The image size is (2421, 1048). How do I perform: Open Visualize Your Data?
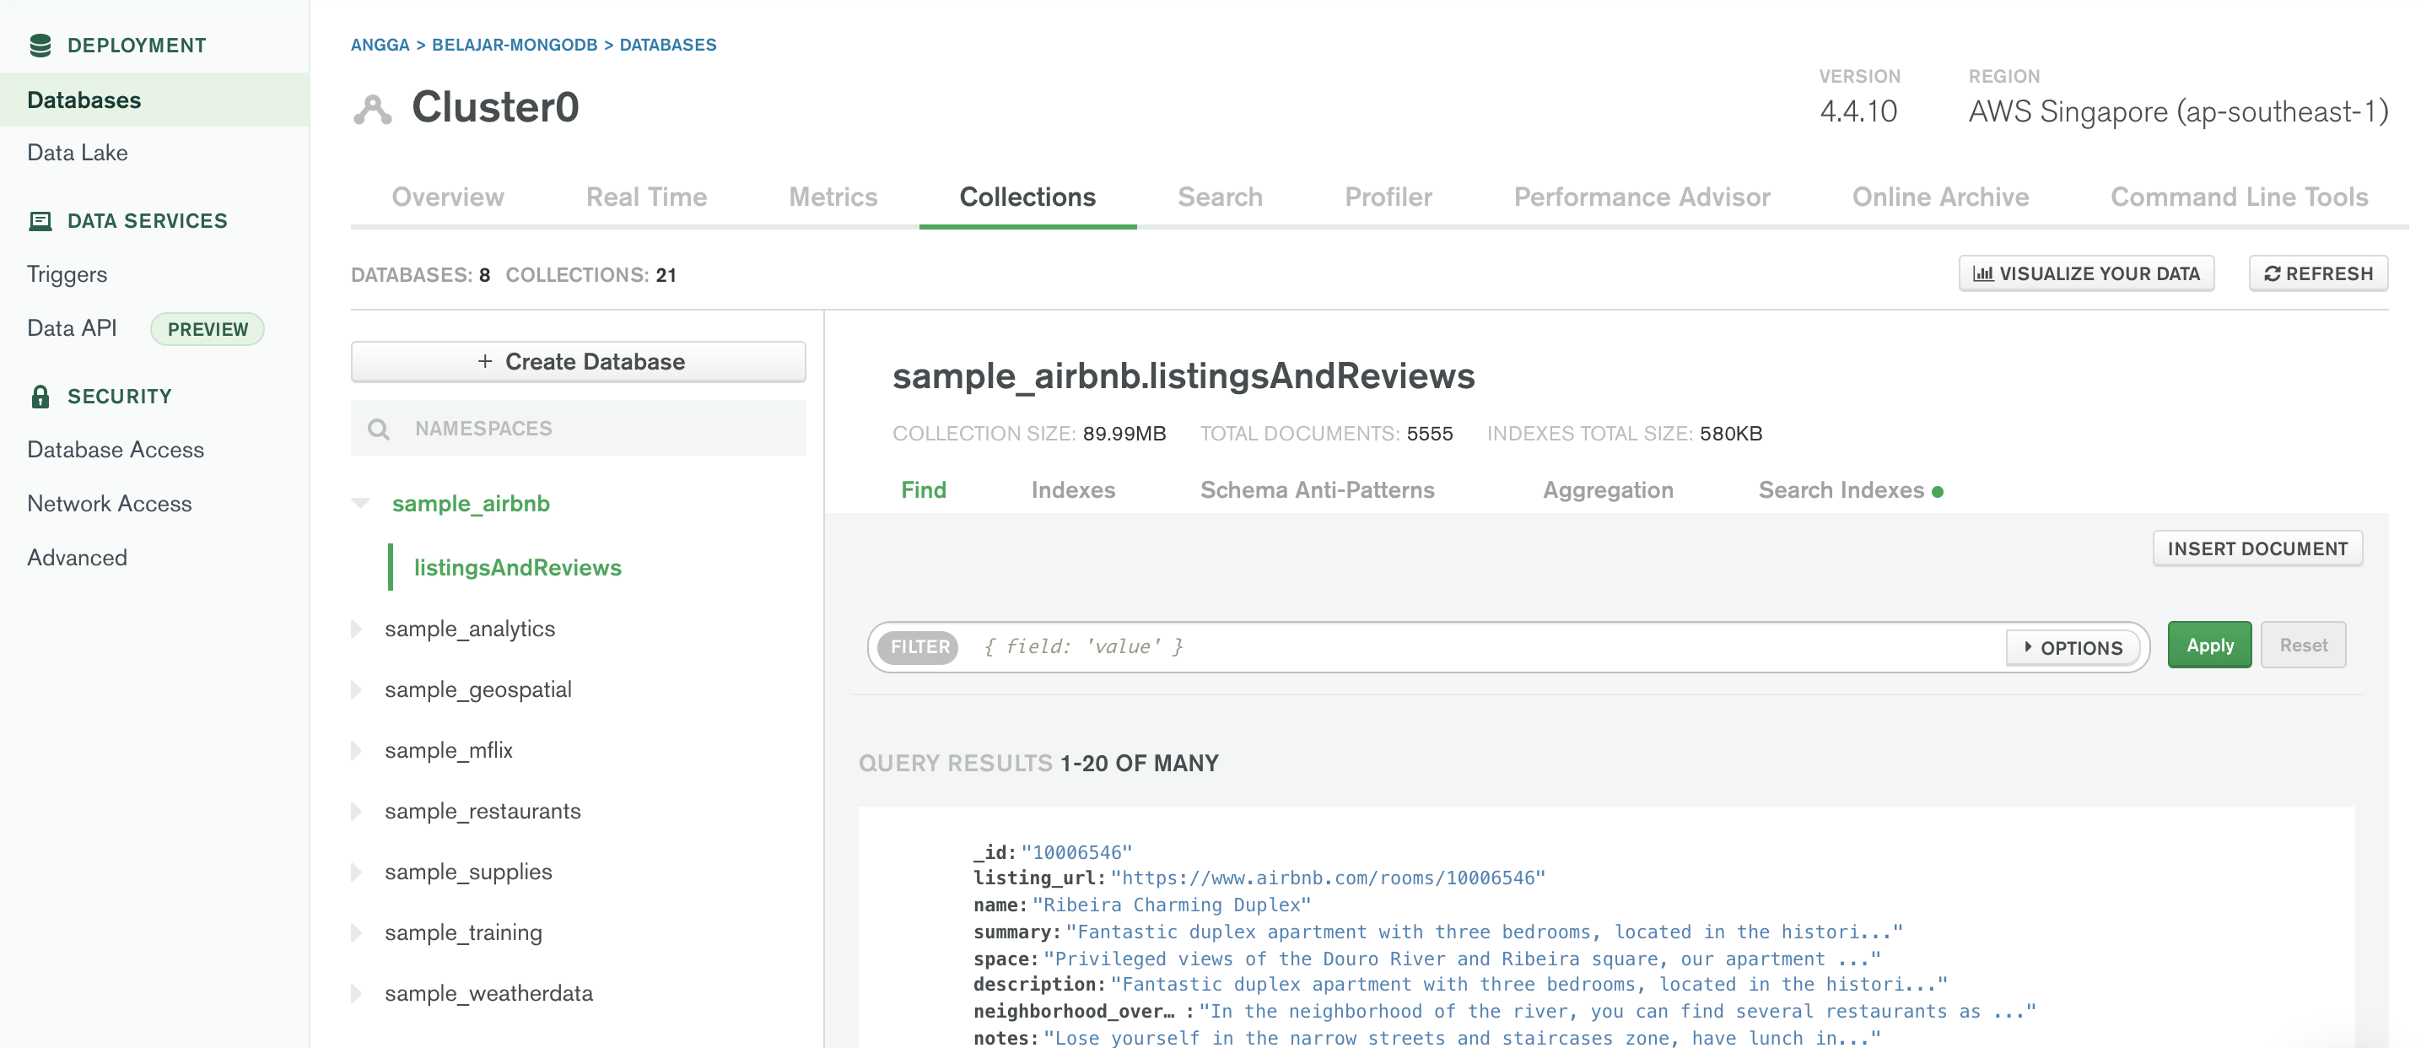(x=2085, y=273)
